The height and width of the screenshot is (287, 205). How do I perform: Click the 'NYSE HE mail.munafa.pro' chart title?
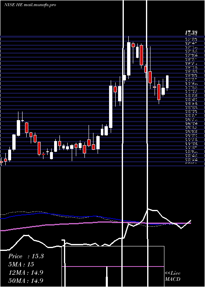coord(30,5)
